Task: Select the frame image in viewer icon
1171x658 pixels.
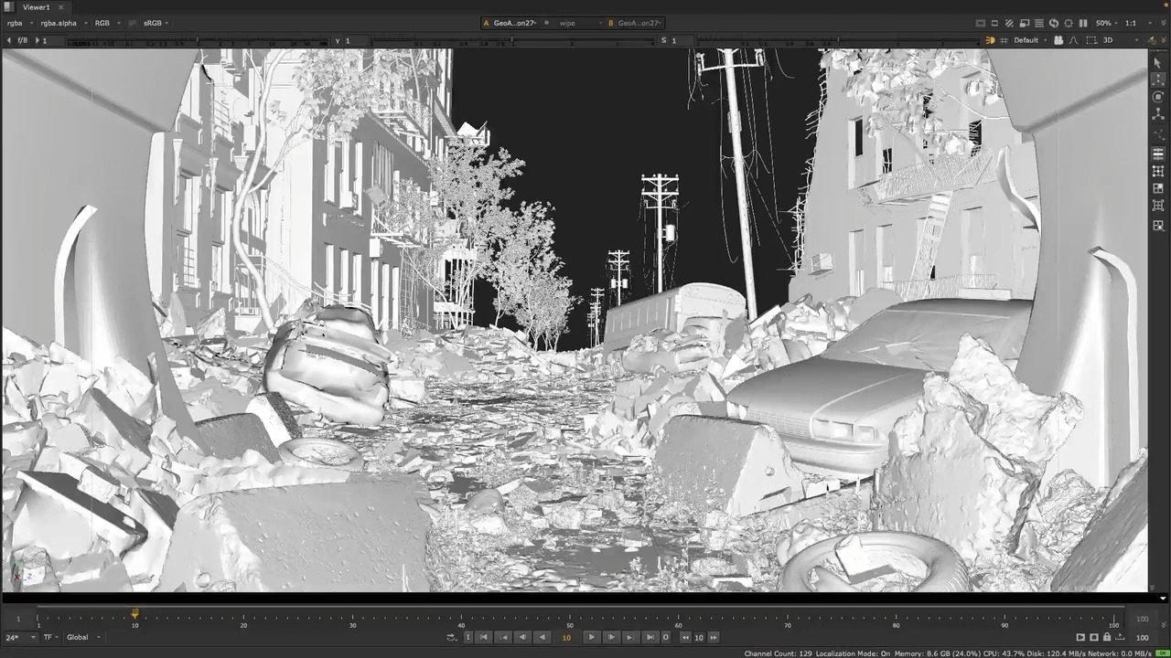Action: (x=980, y=23)
